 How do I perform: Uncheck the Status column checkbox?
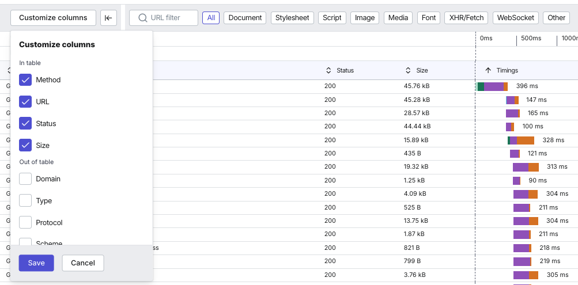[x=25, y=123]
